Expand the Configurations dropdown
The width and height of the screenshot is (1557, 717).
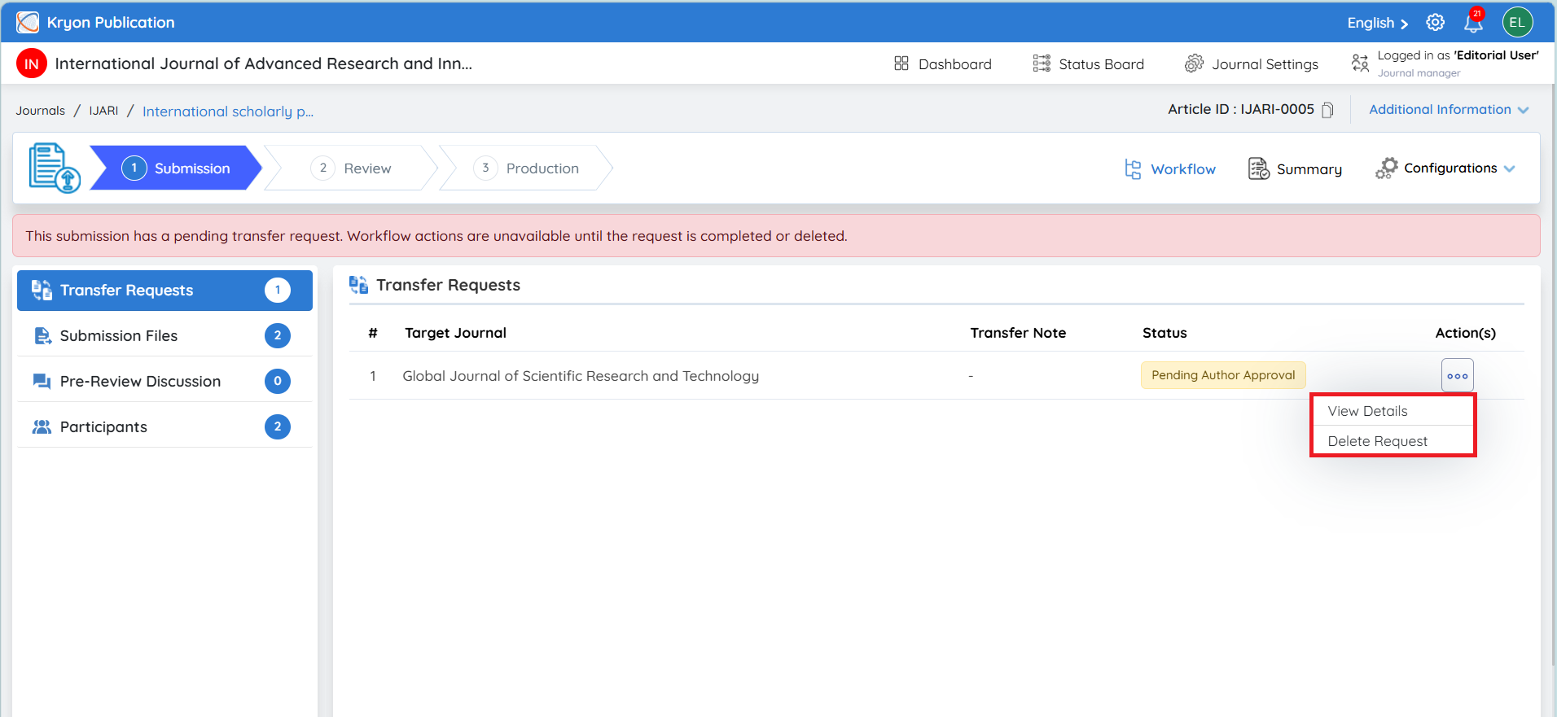coord(1445,168)
